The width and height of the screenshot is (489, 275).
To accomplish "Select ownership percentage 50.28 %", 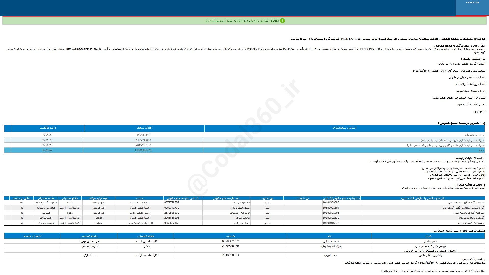I will point(47,145).
